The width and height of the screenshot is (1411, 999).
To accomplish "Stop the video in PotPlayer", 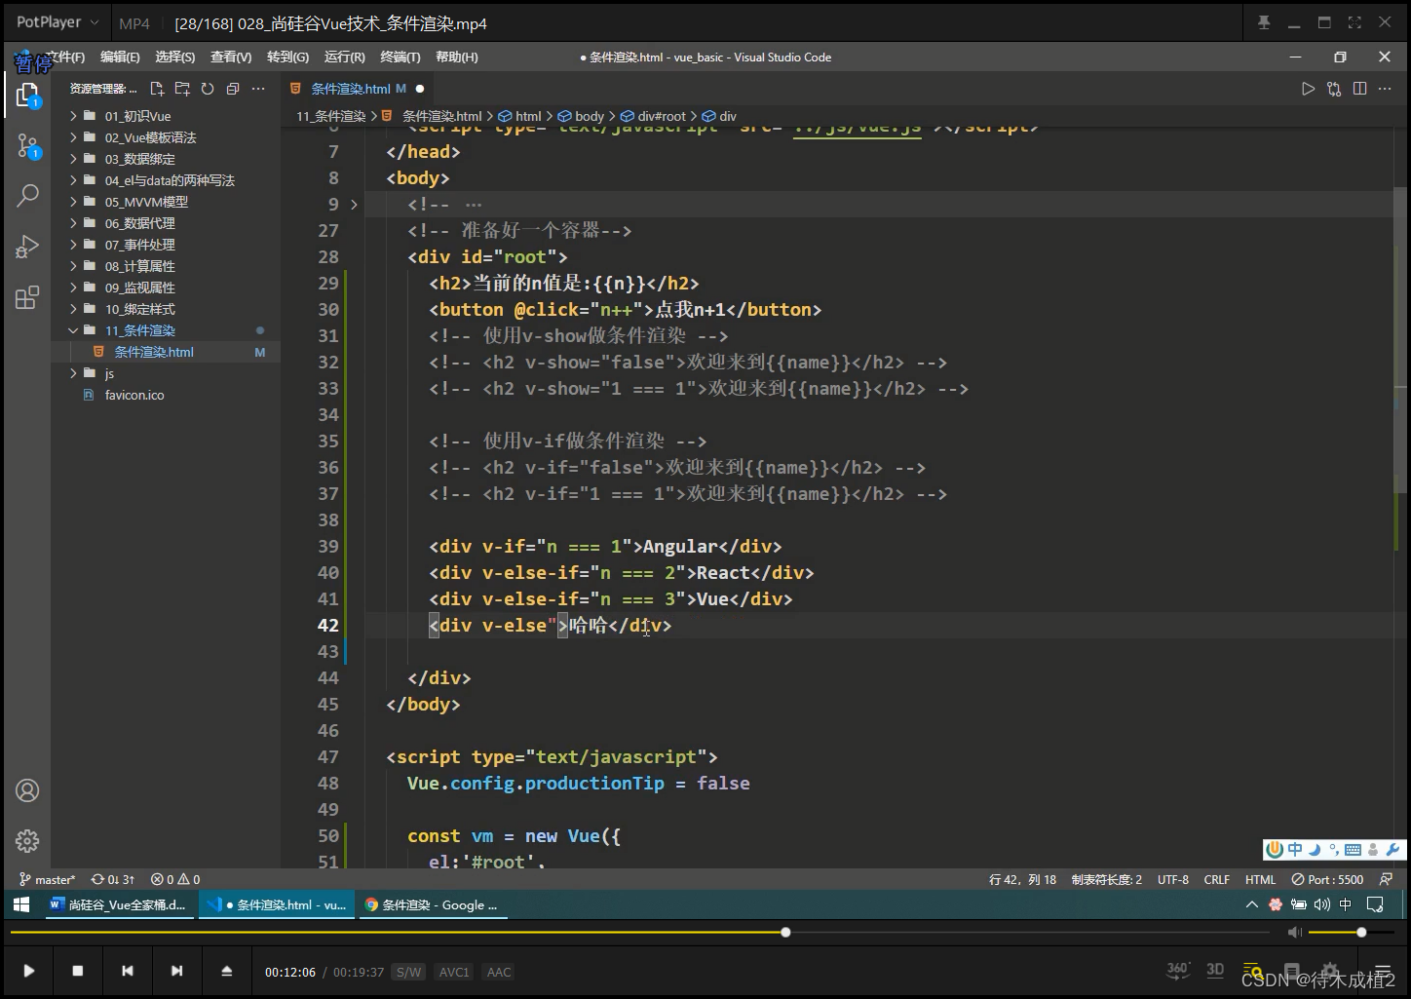I will coord(78,971).
